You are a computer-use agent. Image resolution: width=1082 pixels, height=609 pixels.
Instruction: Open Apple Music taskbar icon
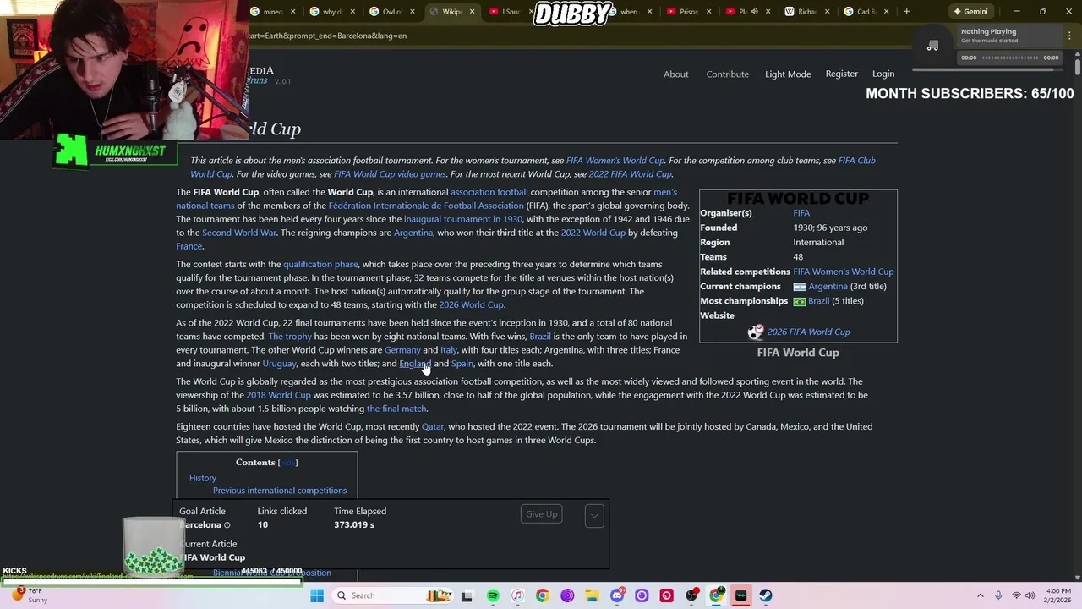517,595
